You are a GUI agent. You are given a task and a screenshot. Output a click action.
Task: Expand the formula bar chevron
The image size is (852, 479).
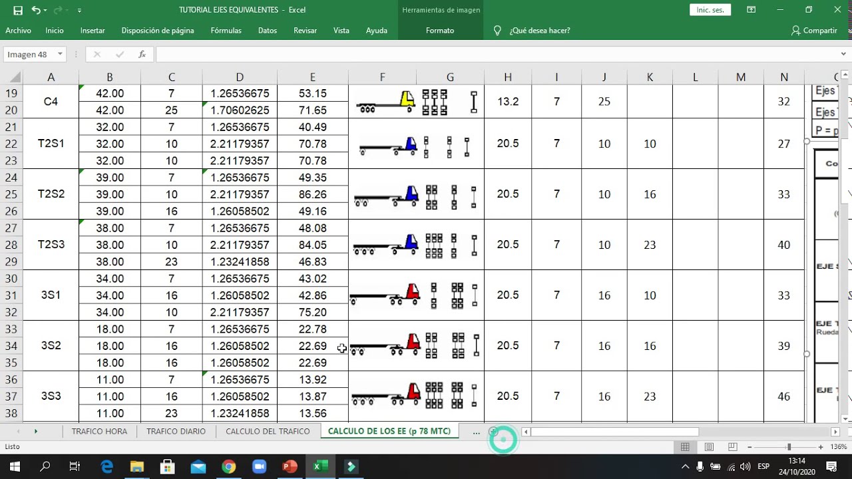tap(843, 55)
